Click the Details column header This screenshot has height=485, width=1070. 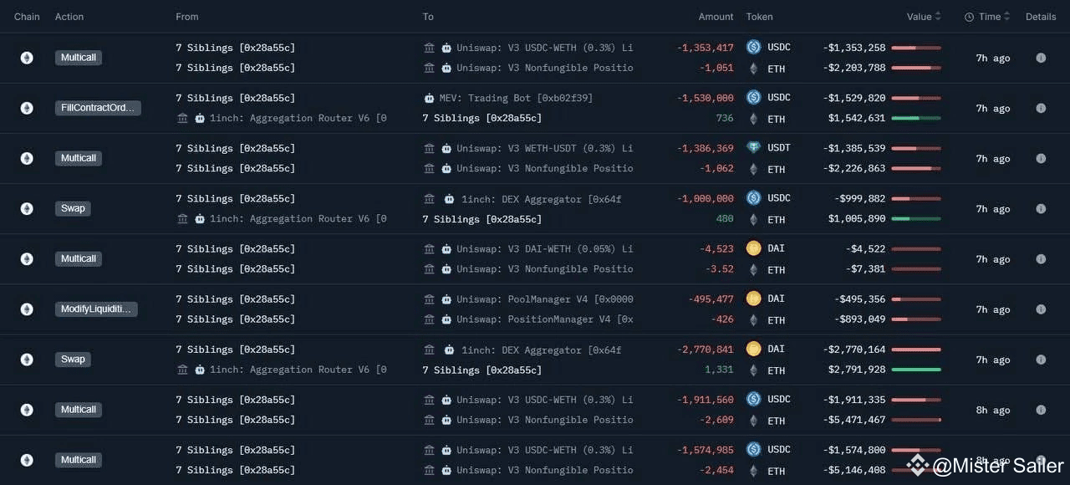coord(1041,17)
